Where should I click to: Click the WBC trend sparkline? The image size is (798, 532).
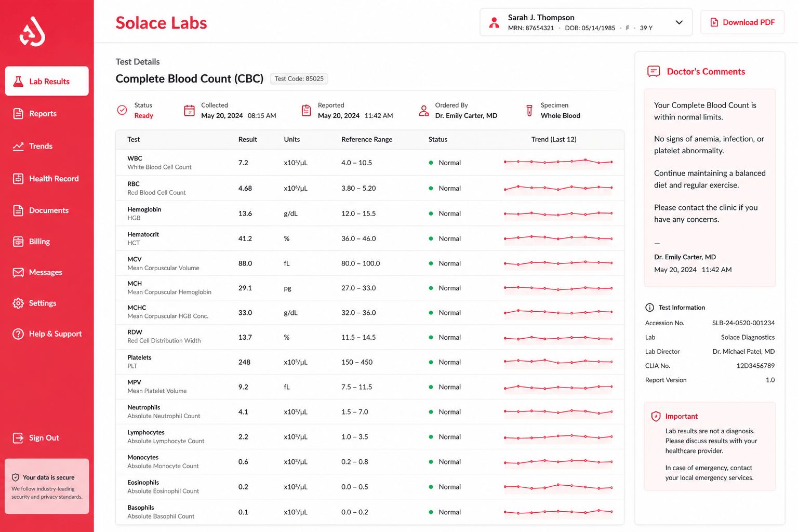pos(558,163)
